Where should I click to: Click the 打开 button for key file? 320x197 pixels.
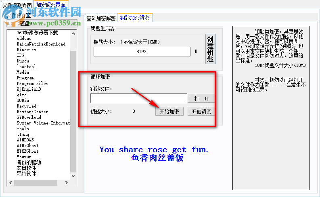(x=201, y=99)
